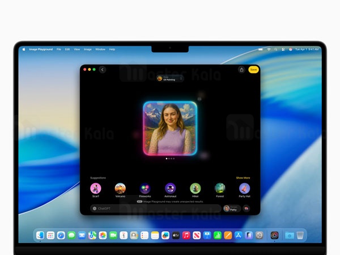340x255 pixels.
Task: Open the styles button beside Patty
Action: pos(246,209)
